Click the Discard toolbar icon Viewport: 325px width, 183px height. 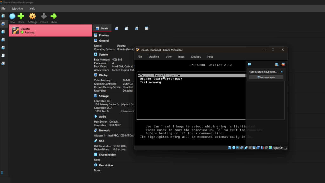pyautogui.click(x=44, y=16)
